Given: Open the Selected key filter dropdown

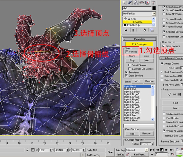Looking at the screenshot, I should (146, 150).
